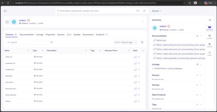The height and width of the screenshot is (112, 217).
Task: Add a tag with the plus icon
Action: click(197, 104)
